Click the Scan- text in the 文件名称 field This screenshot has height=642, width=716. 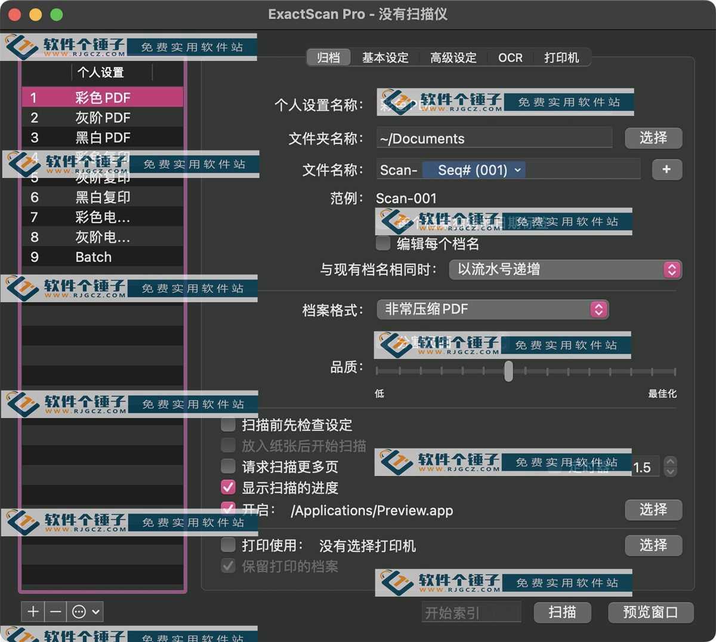click(x=399, y=170)
